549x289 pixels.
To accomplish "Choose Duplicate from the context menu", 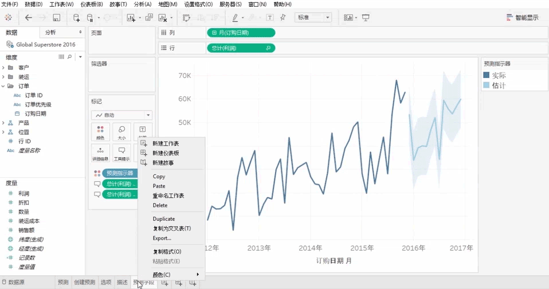I will 164,219.
